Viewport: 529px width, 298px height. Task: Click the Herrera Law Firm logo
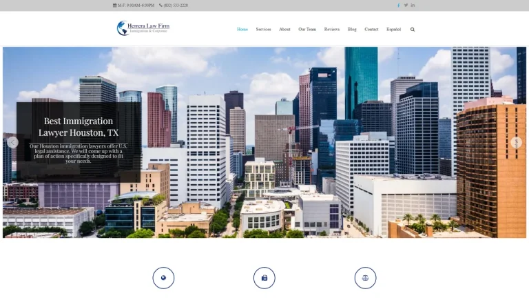[143, 28]
